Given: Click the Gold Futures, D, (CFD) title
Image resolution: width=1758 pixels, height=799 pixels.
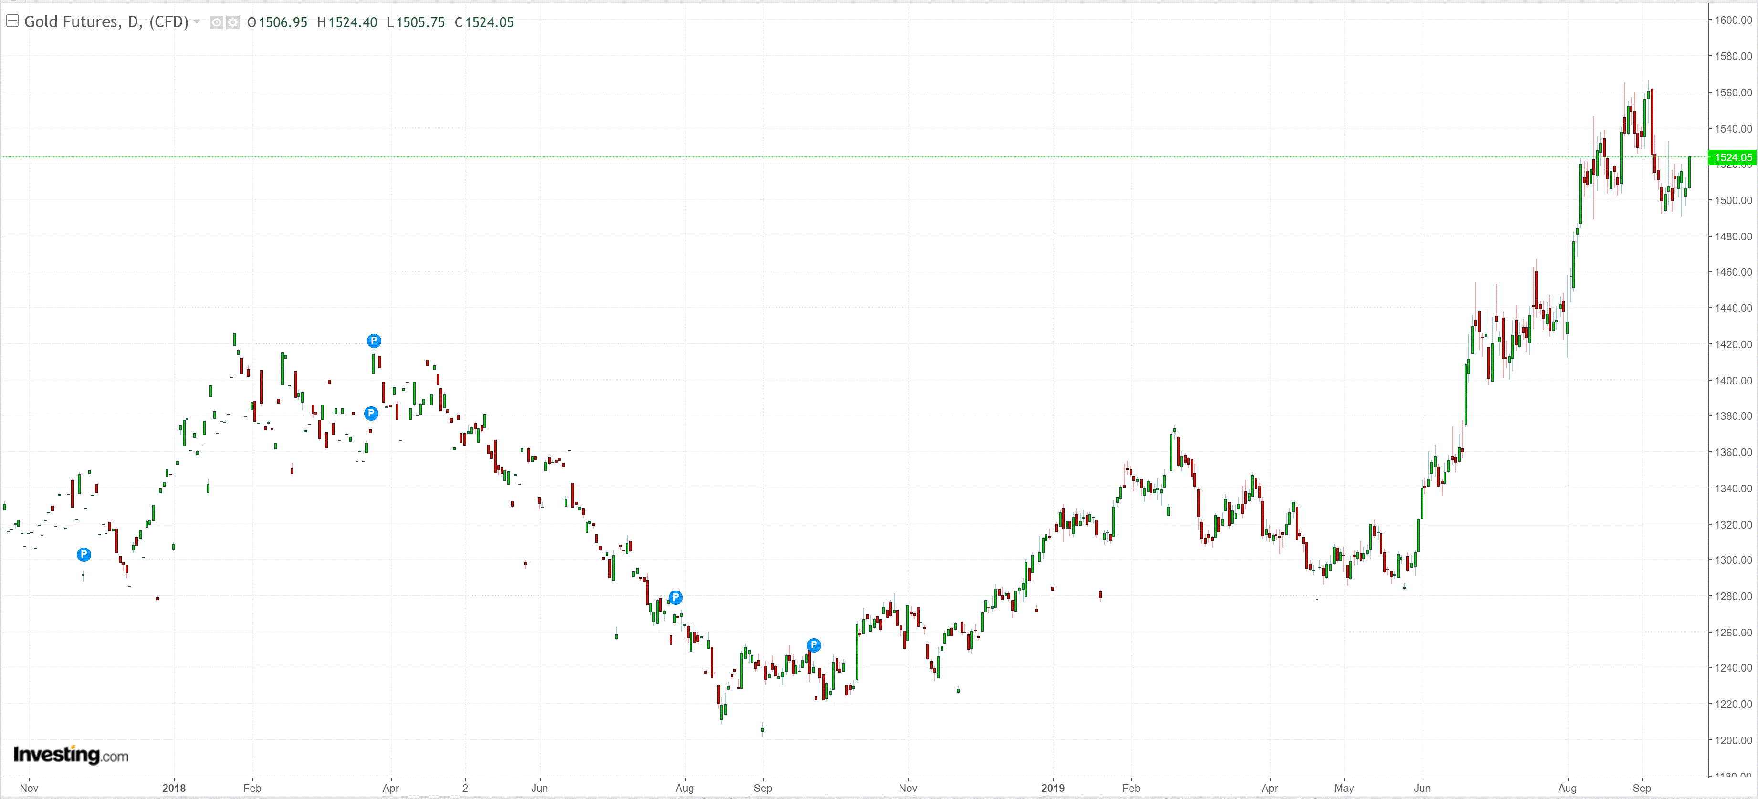Looking at the screenshot, I should [x=106, y=22].
